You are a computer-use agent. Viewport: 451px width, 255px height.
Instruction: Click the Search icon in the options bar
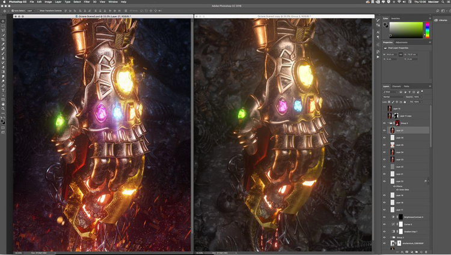pos(438,11)
